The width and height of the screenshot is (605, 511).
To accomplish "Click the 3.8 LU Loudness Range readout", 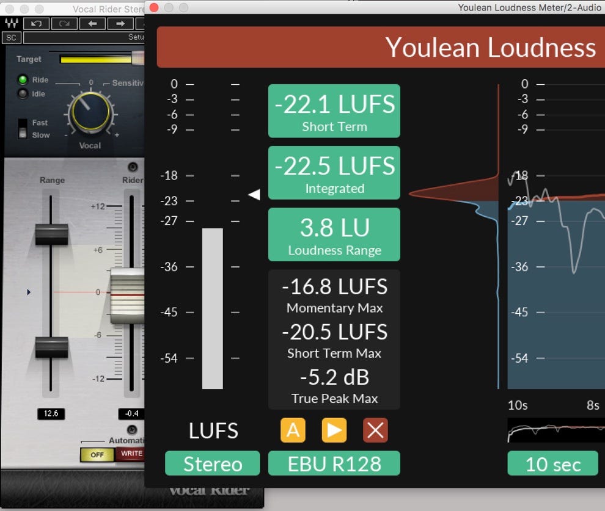I will (334, 234).
